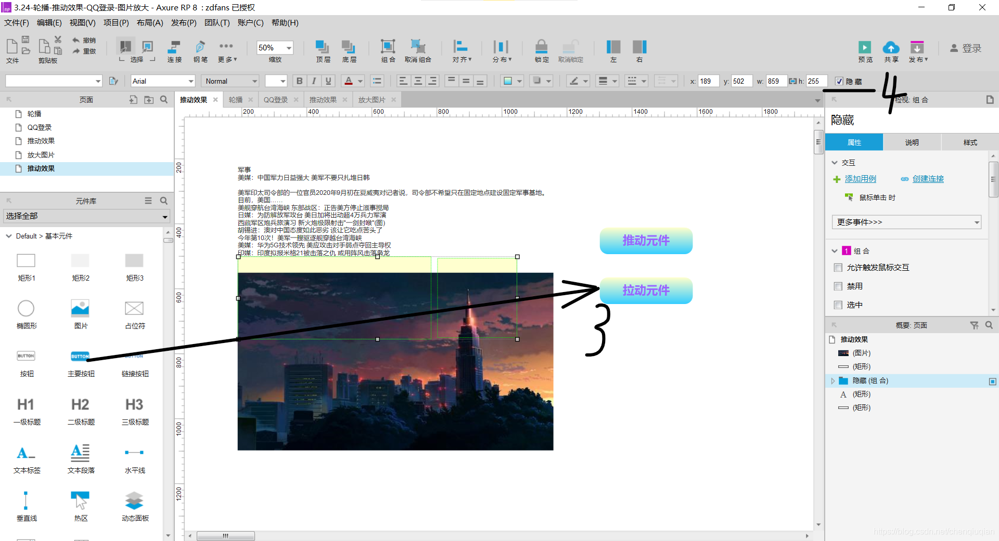The image size is (999, 541).
Task: Open the line color picker
Action: tap(578, 81)
